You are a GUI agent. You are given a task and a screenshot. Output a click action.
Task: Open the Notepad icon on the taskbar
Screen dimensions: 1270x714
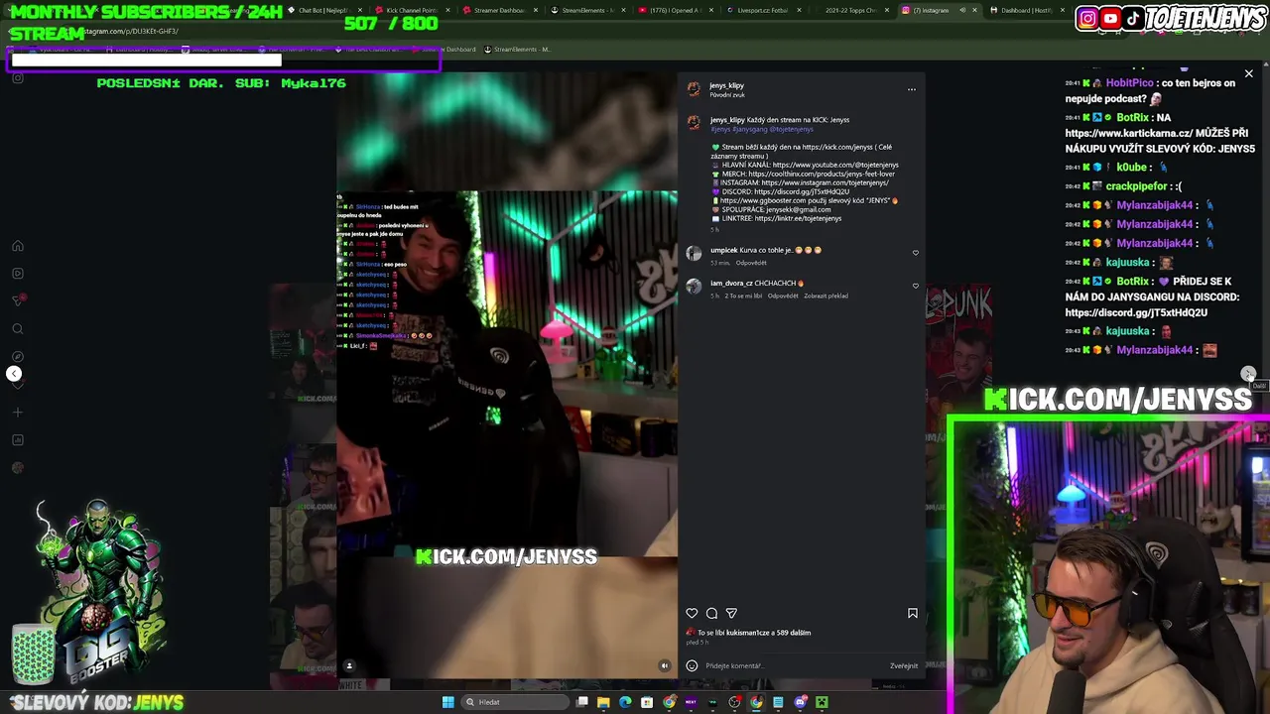pos(778,702)
